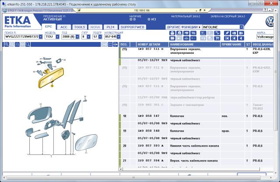Click the ПРЕДЛОЖЕНИЕ FI АКТИВНЫЙ label
Image resolution: width=280 pixels, height=182 pixels.
54,18
